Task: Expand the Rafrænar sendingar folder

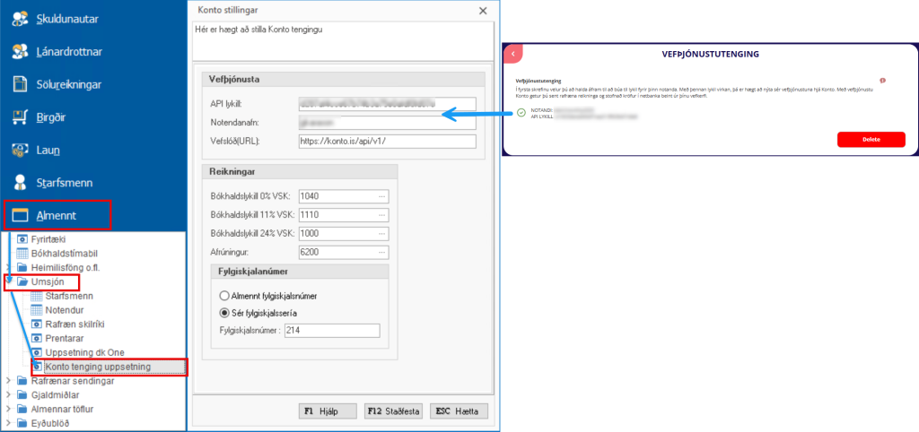Action: [9, 381]
